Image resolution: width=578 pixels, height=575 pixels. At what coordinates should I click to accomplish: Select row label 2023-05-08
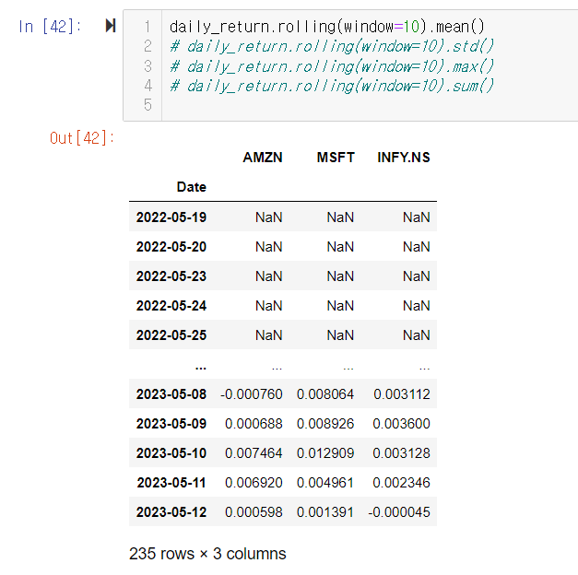click(171, 394)
